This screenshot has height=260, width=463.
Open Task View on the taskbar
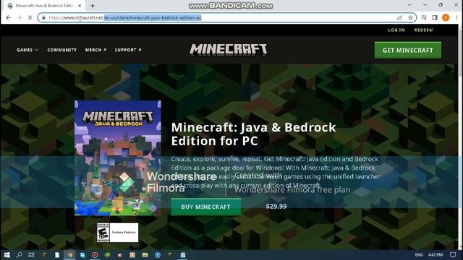(x=31, y=255)
